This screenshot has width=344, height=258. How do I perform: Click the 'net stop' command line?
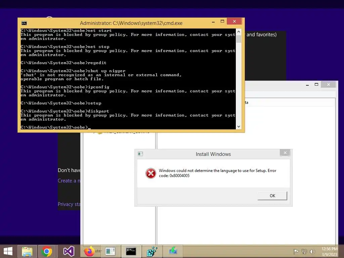click(65, 47)
